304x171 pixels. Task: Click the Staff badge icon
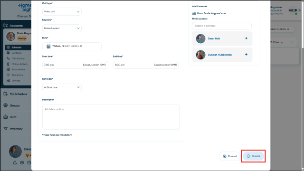(x=5, y=117)
